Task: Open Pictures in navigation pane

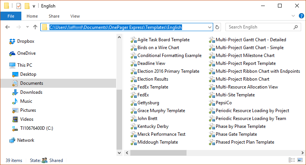Action: (x=24, y=110)
